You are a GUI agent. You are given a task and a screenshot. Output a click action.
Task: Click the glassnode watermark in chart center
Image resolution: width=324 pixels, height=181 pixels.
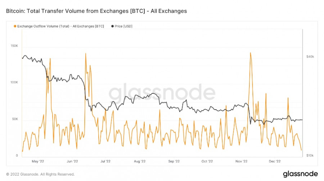coord(162,93)
